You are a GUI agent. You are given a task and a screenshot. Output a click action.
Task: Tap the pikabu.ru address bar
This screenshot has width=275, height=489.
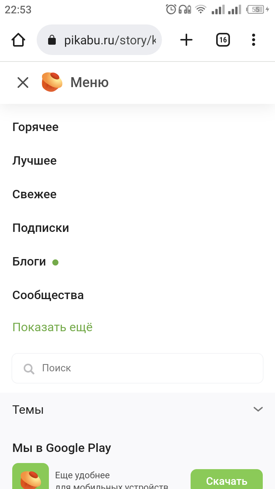[x=109, y=40]
